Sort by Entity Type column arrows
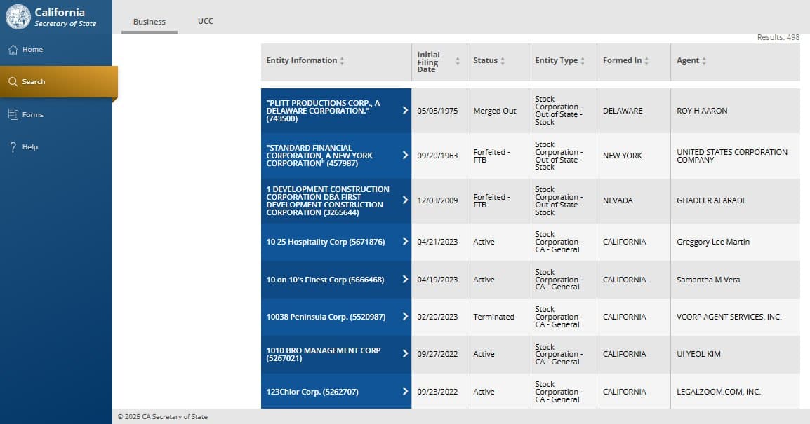 [x=583, y=61]
